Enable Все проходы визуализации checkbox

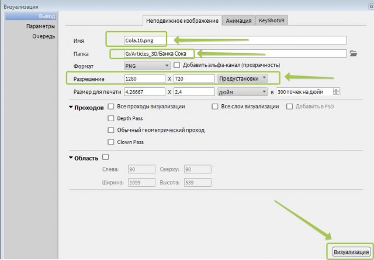tap(111, 107)
